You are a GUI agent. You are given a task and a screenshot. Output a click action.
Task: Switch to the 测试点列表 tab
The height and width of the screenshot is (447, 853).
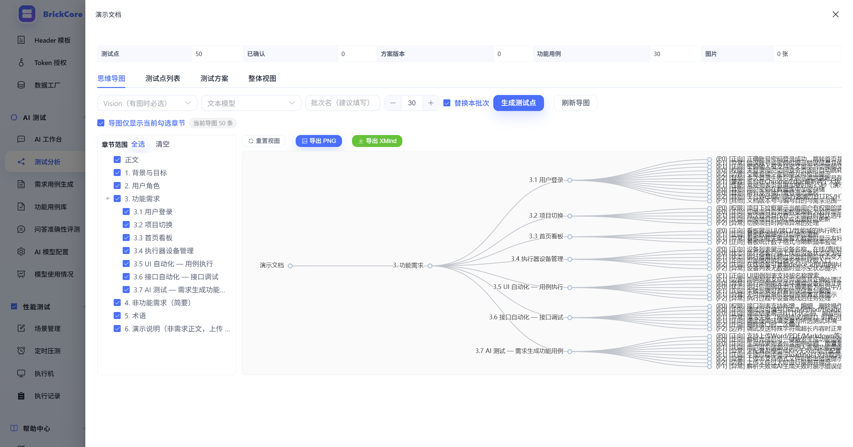pyautogui.click(x=163, y=78)
